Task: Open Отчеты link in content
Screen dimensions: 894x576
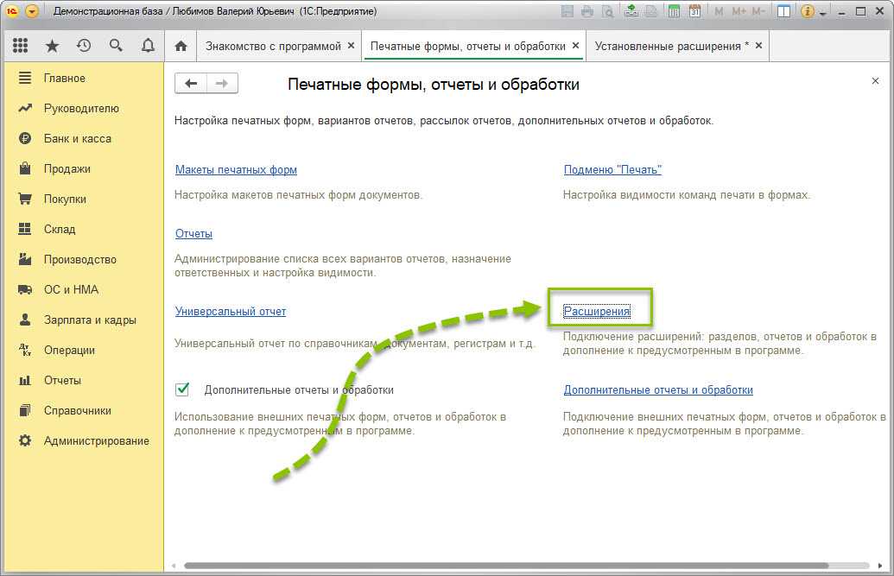Action: point(193,233)
